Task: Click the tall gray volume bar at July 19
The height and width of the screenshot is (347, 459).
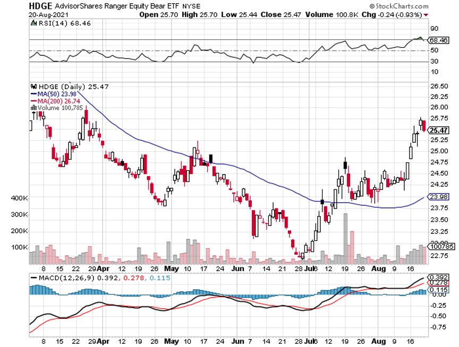Action: pyautogui.click(x=345, y=239)
